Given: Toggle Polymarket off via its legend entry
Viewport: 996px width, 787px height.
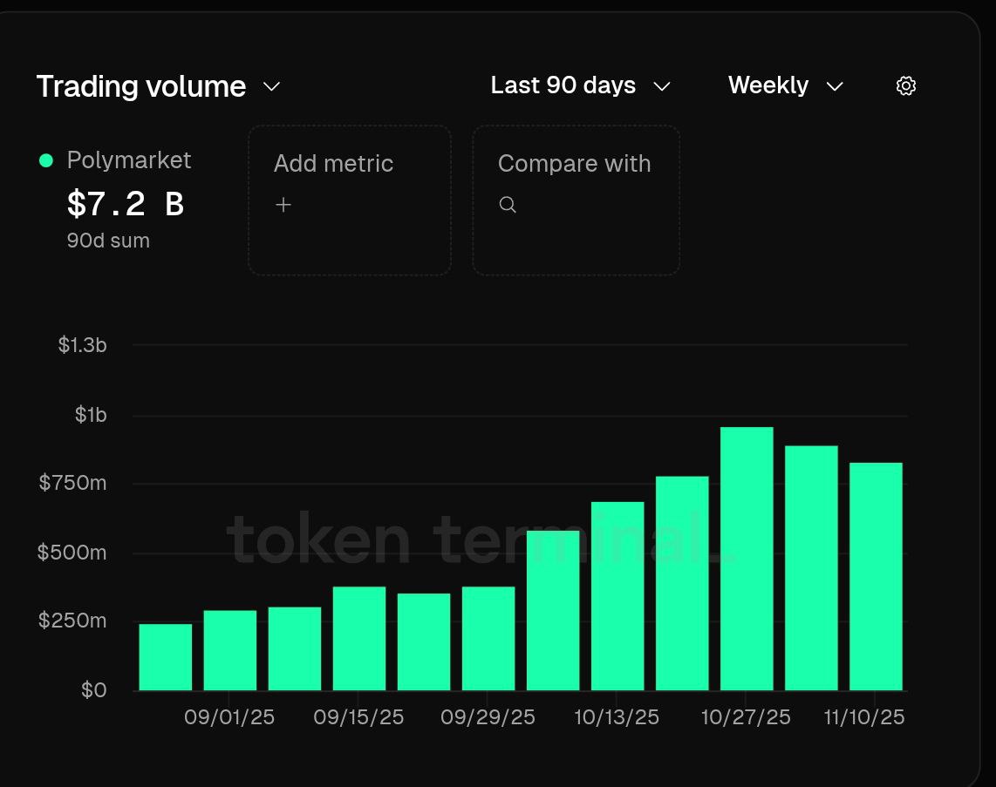Looking at the screenshot, I should [x=129, y=159].
